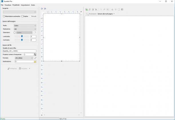Image resolution: width=175 pixels, height=120 pixels.
Task: Expand the arrow next to Acquisisci
Action: click(29, 68)
